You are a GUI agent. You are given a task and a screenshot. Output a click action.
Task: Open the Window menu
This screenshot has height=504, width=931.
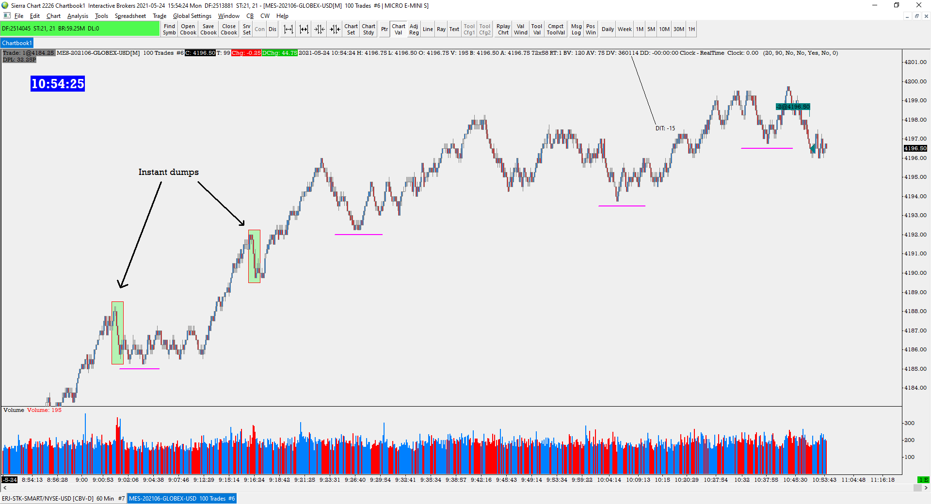coord(229,16)
